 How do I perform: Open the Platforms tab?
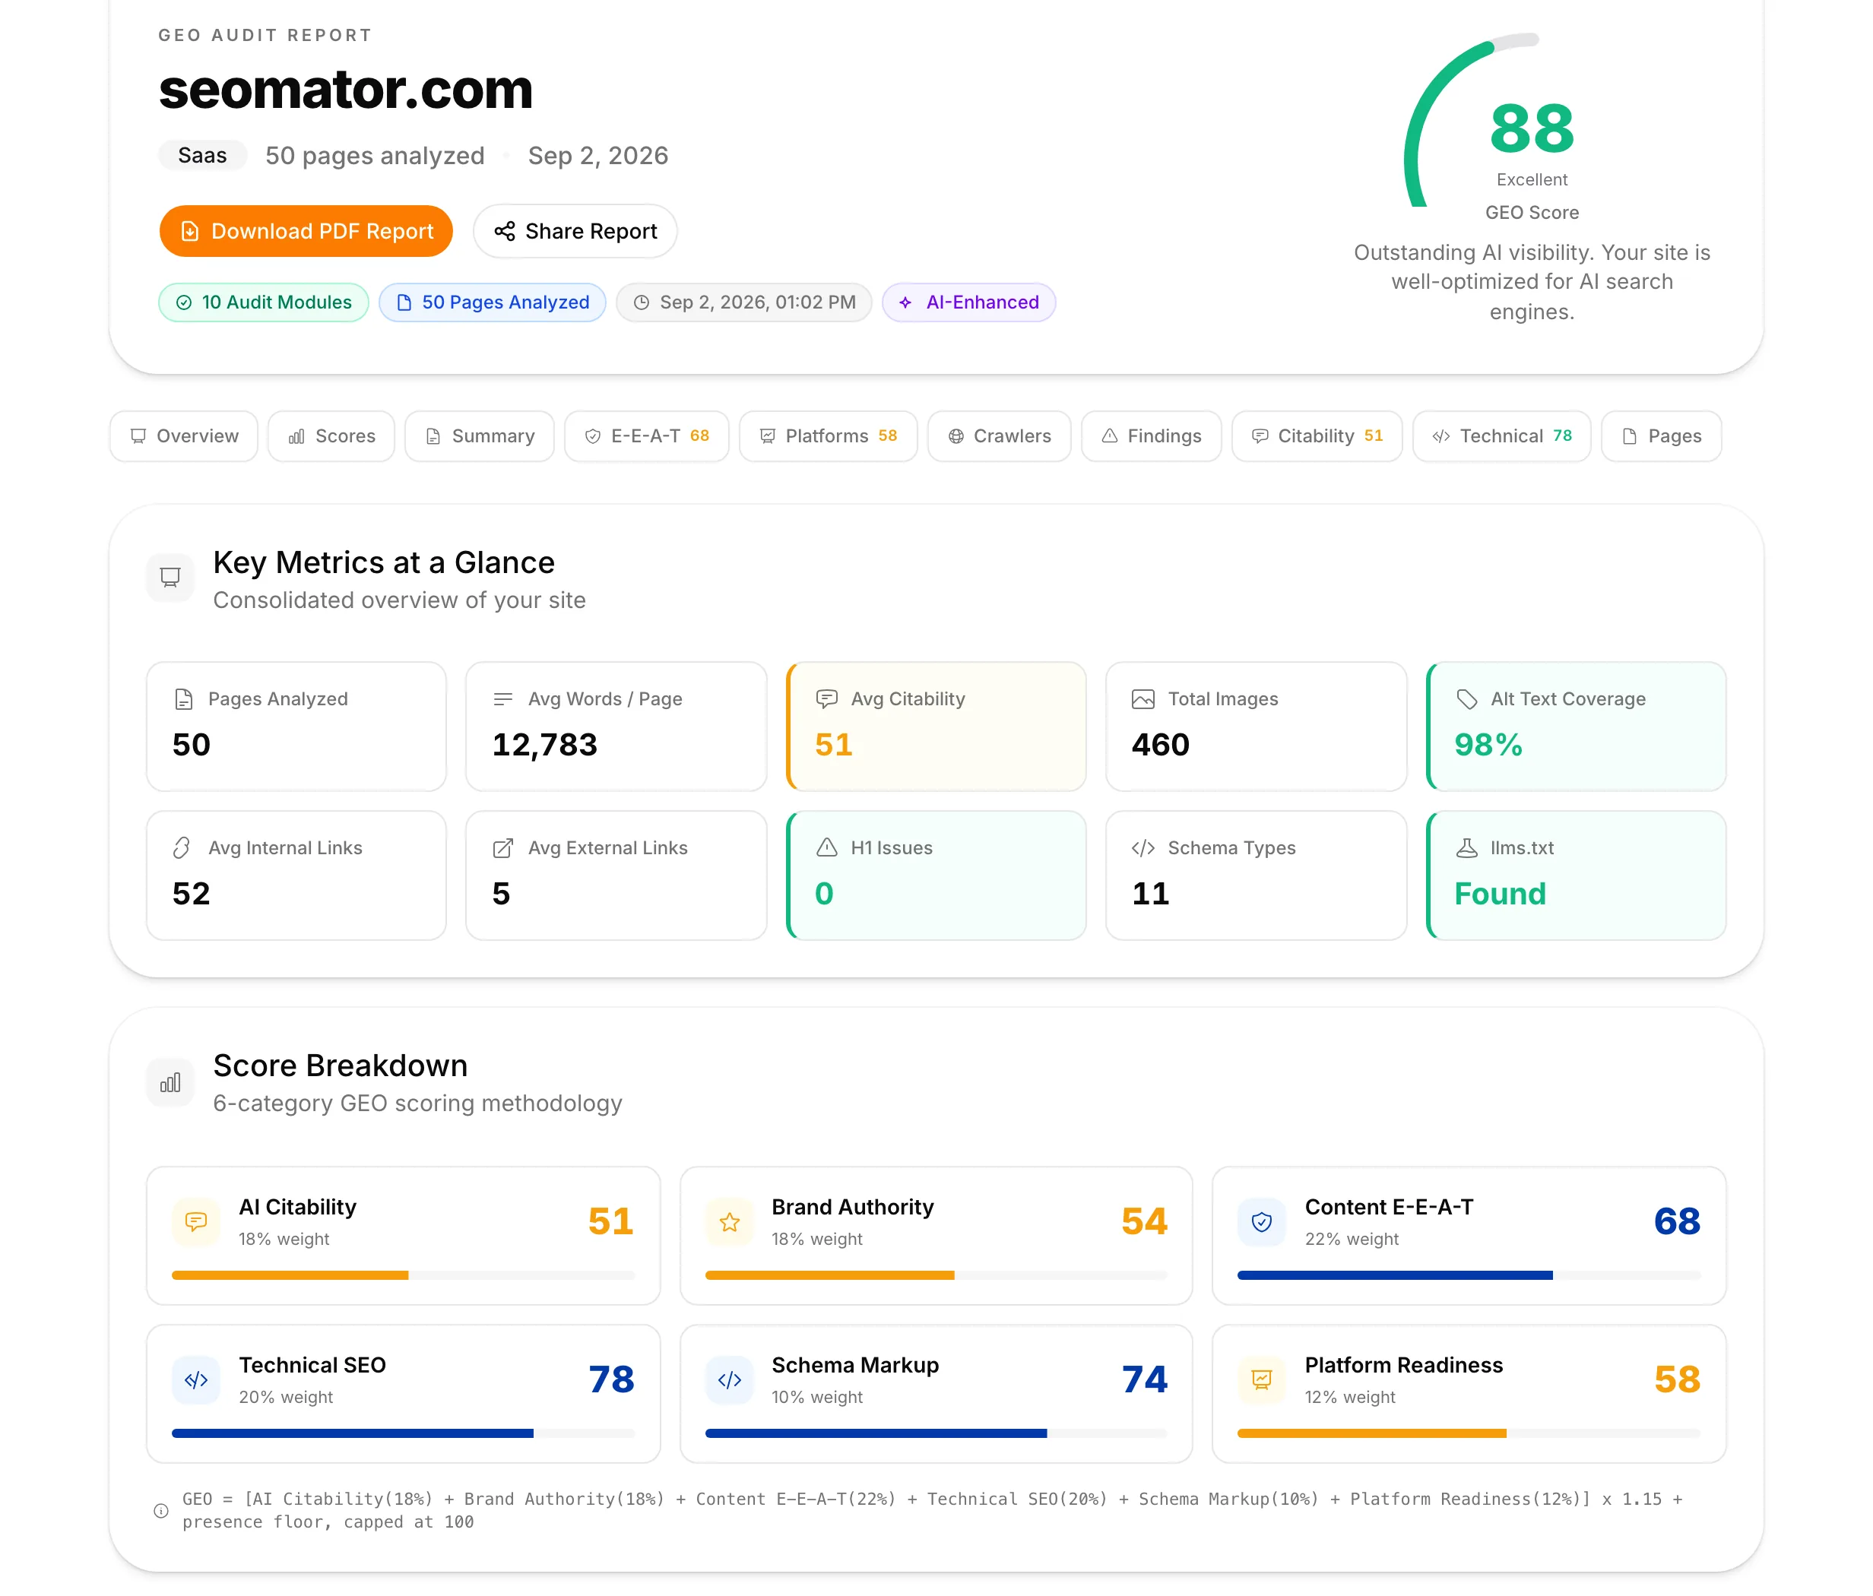[828, 436]
